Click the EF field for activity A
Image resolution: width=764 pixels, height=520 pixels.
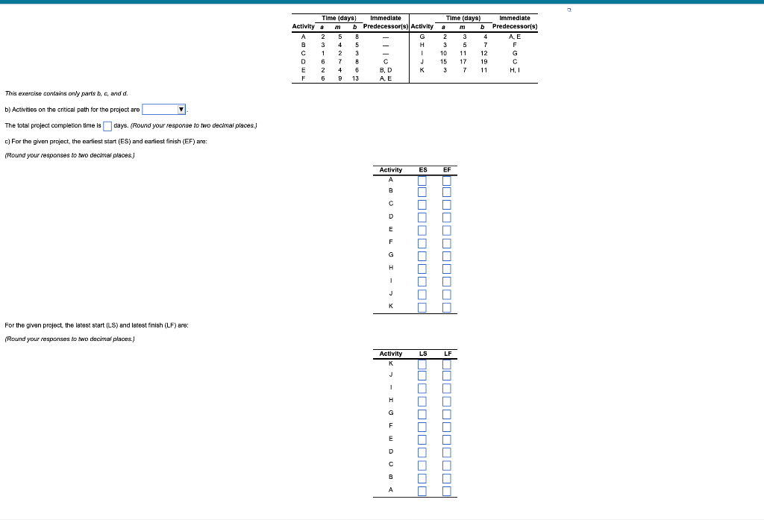coord(447,181)
